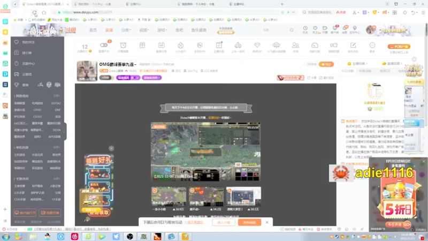This screenshot has width=428, height=241.
Task: Click the 开播 start-stream icon in header
Action: pyautogui.click(x=325, y=30)
